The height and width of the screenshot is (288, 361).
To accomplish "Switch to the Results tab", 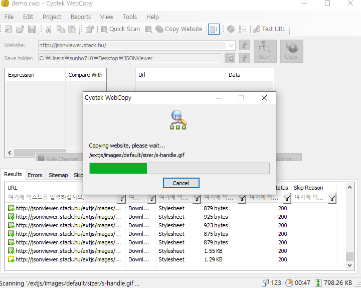I will 13,175.
